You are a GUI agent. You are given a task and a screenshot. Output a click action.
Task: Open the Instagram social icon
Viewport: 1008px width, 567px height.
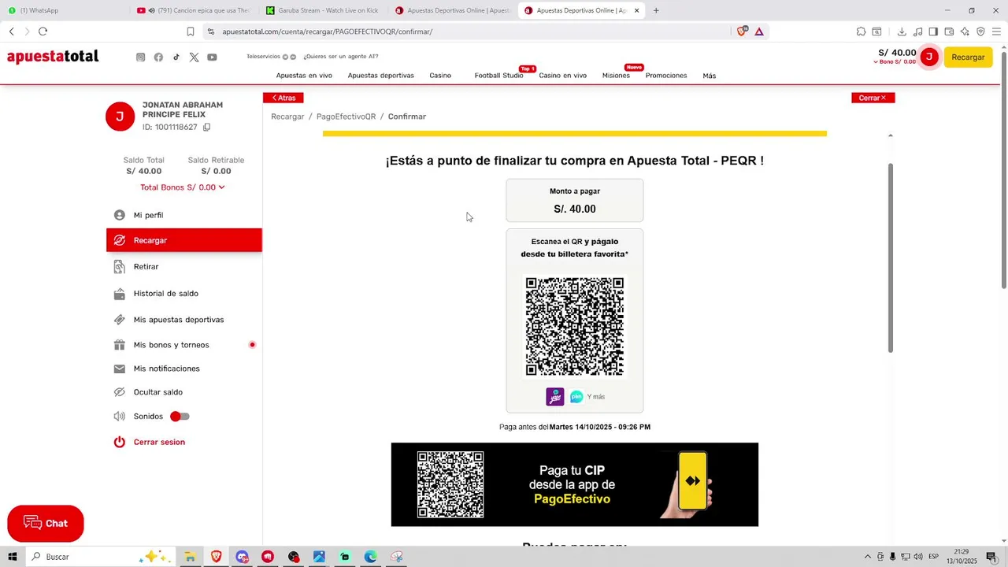pyautogui.click(x=141, y=57)
